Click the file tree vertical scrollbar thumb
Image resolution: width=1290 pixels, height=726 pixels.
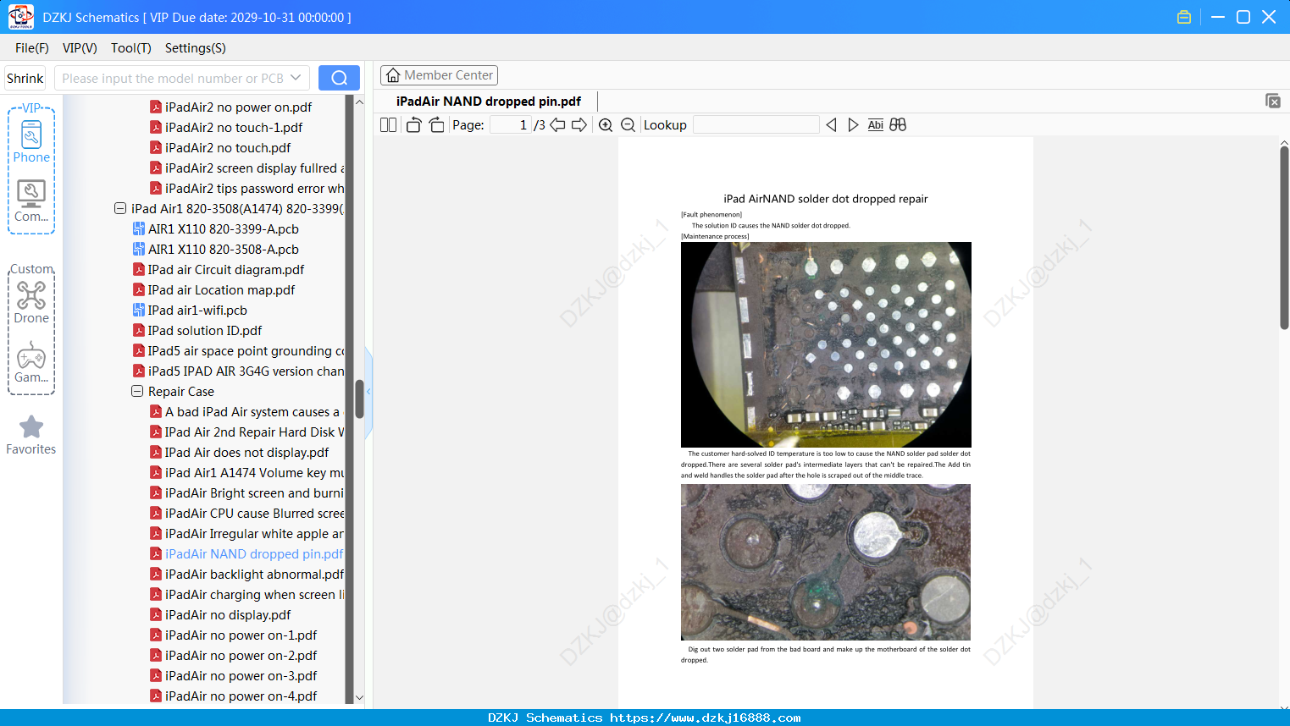point(359,399)
